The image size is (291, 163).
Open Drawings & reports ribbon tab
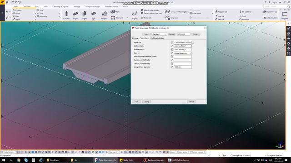[60, 6]
